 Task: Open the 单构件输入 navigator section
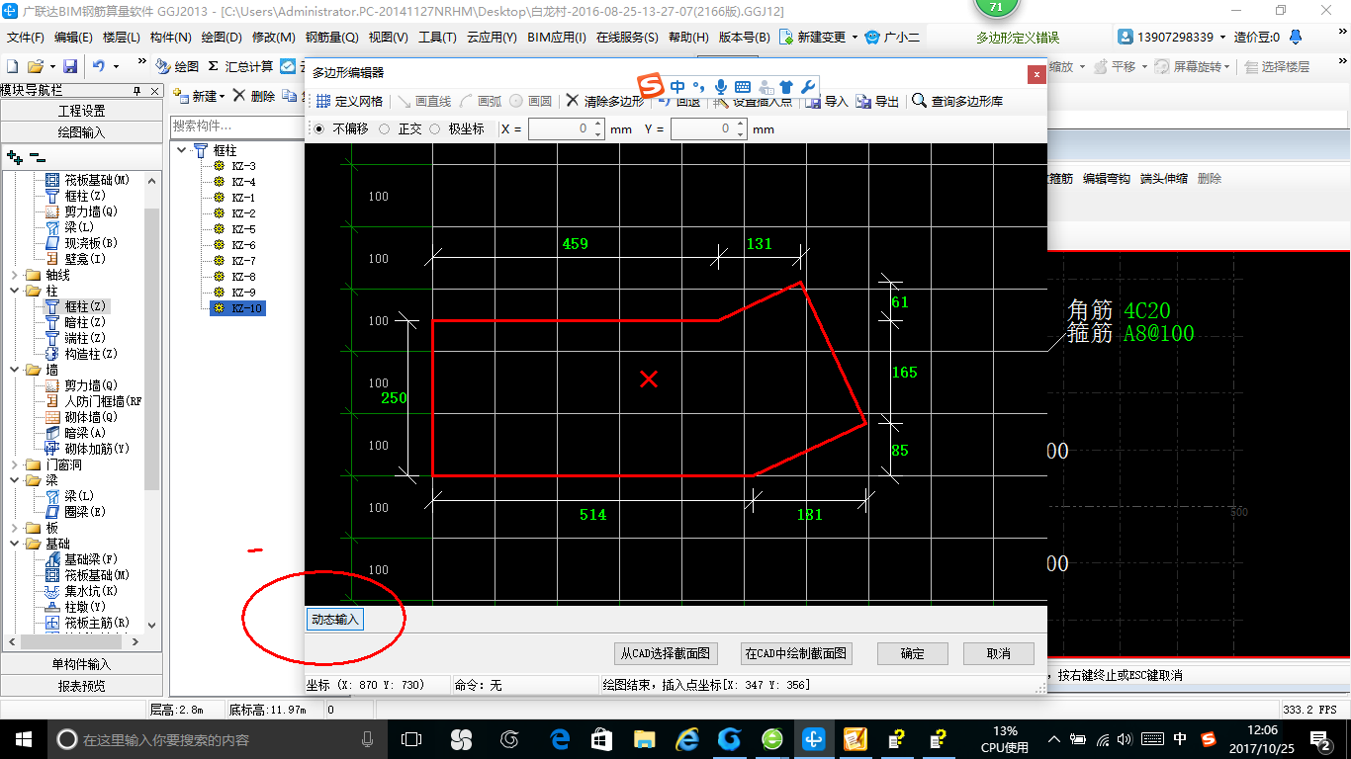[81, 664]
